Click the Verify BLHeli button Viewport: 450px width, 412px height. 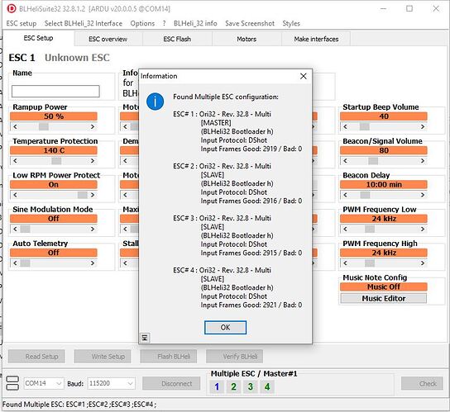click(234, 357)
